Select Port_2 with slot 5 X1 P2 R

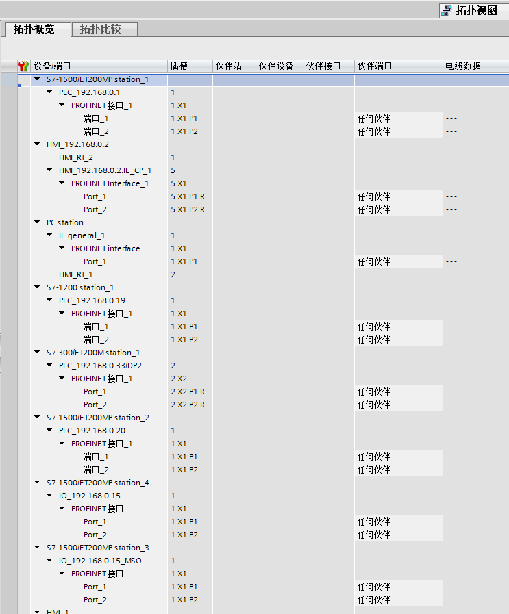[x=95, y=209]
